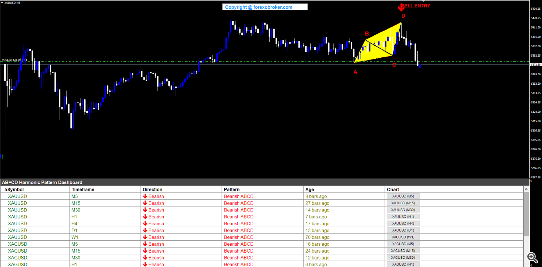Open the XAGUSD (M5) chart button
Image resolution: width=542 pixels, height=267 pixels.
point(403,244)
